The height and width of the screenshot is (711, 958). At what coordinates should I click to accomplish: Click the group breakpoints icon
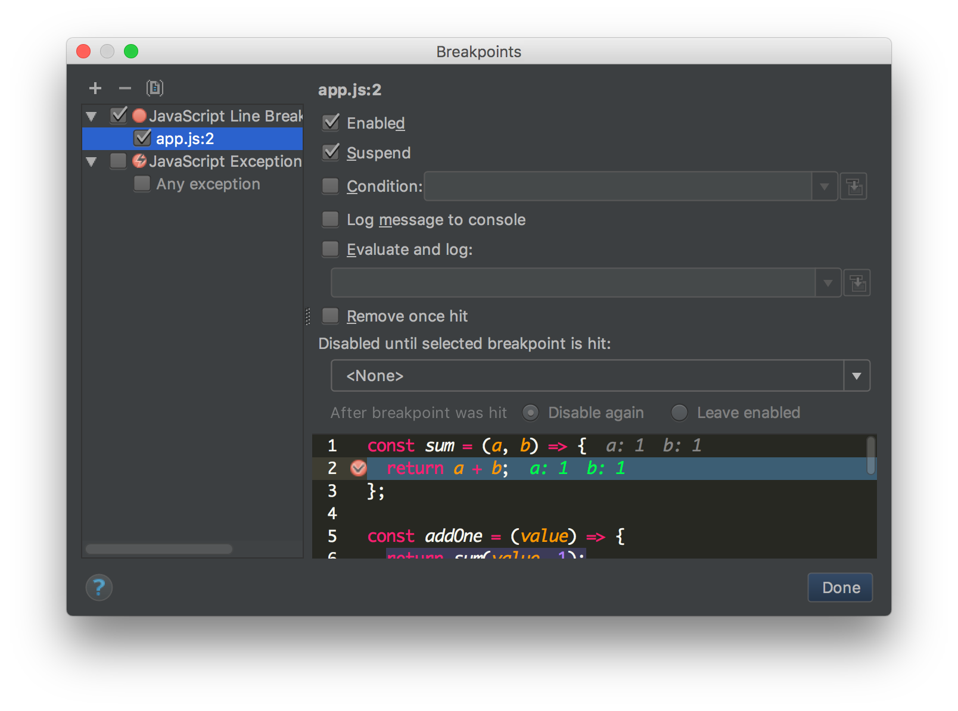154,88
